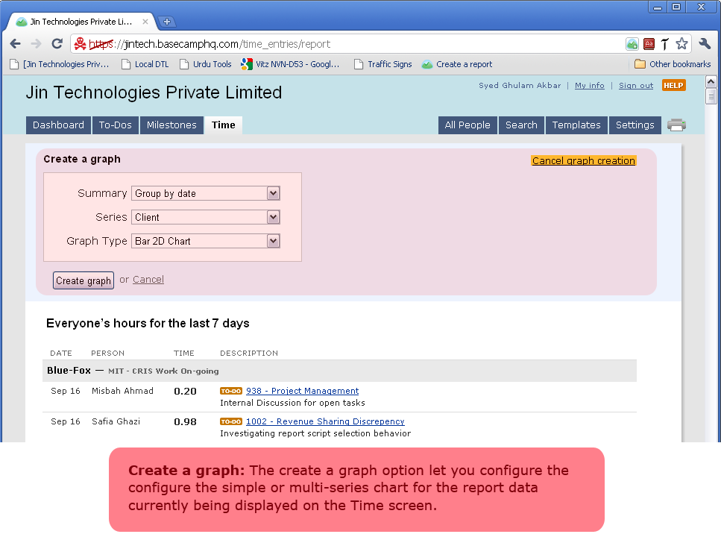Reload the page with the refresh icon
The width and height of the screenshot is (721, 537).
point(57,44)
